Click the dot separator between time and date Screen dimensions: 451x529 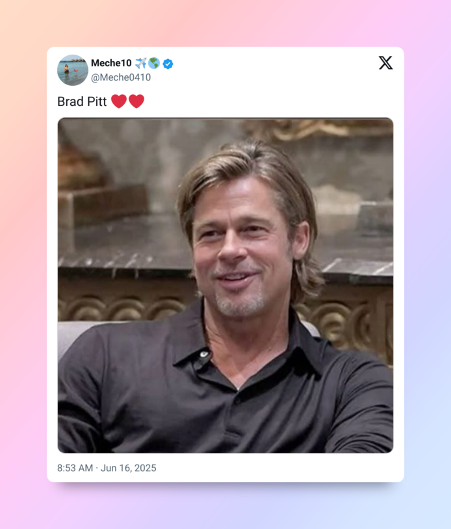pos(97,468)
